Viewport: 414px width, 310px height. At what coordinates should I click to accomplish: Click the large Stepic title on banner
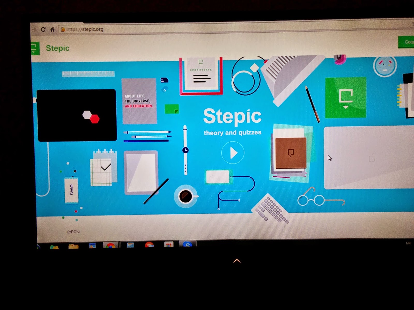(x=232, y=117)
